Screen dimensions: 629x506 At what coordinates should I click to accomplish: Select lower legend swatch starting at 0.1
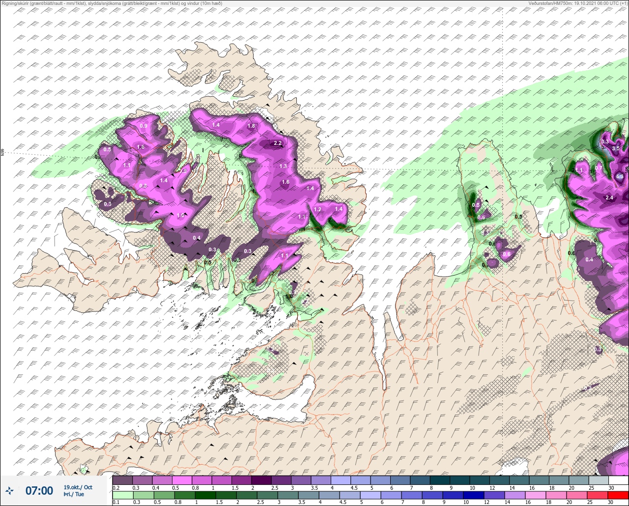click(122, 495)
